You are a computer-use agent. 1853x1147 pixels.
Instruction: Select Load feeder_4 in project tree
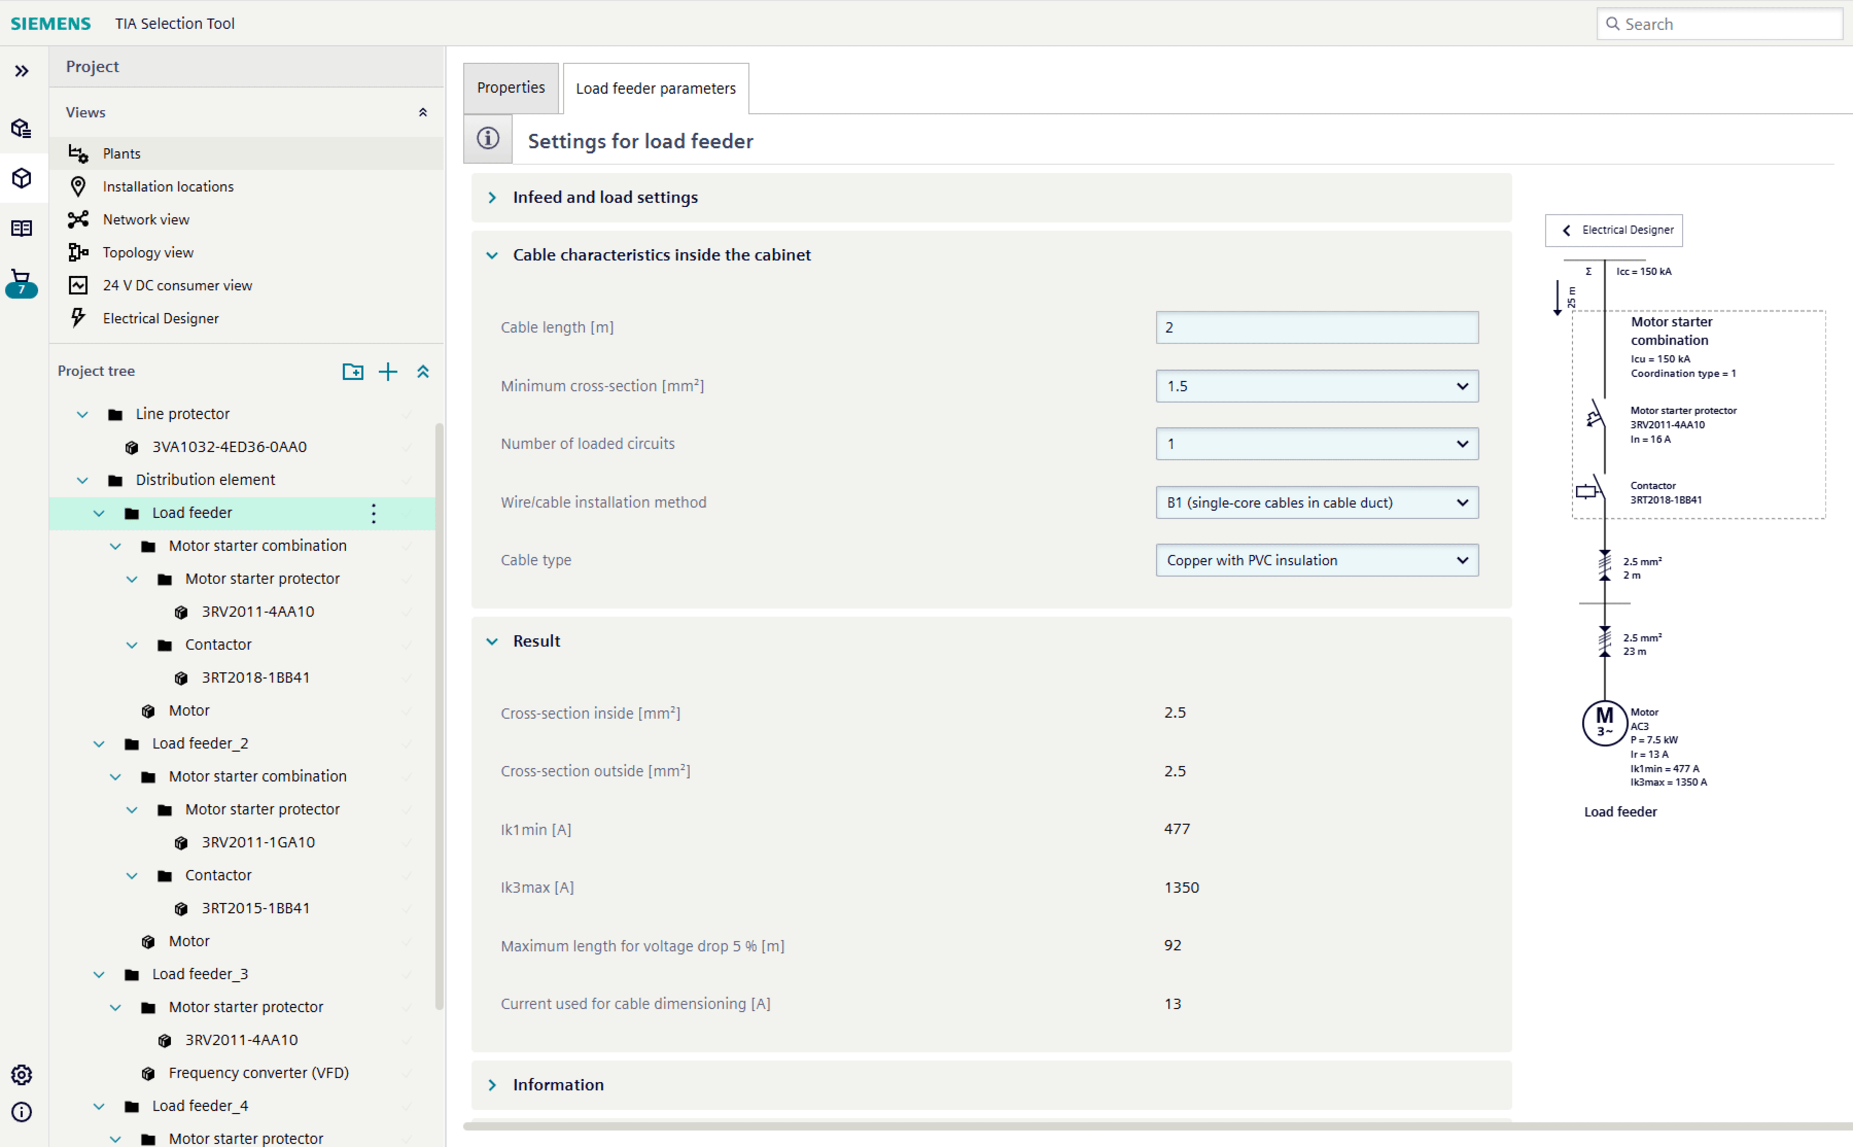(x=200, y=1107)
